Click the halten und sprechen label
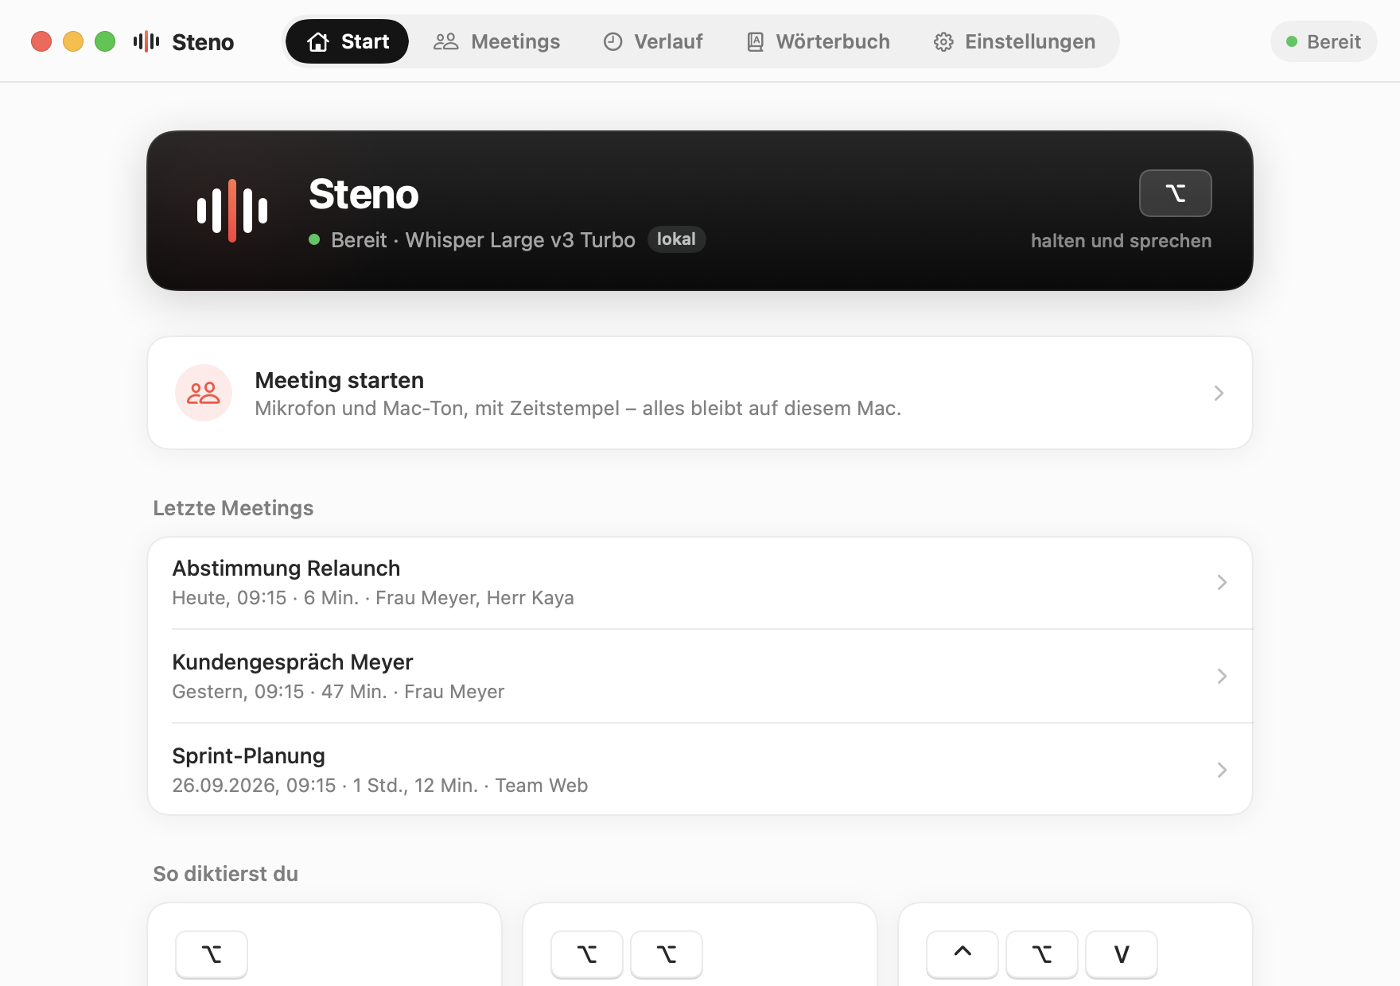The width and height of the screenshot is (1400, 986). pyautogui.click(x=1121, y=241)
